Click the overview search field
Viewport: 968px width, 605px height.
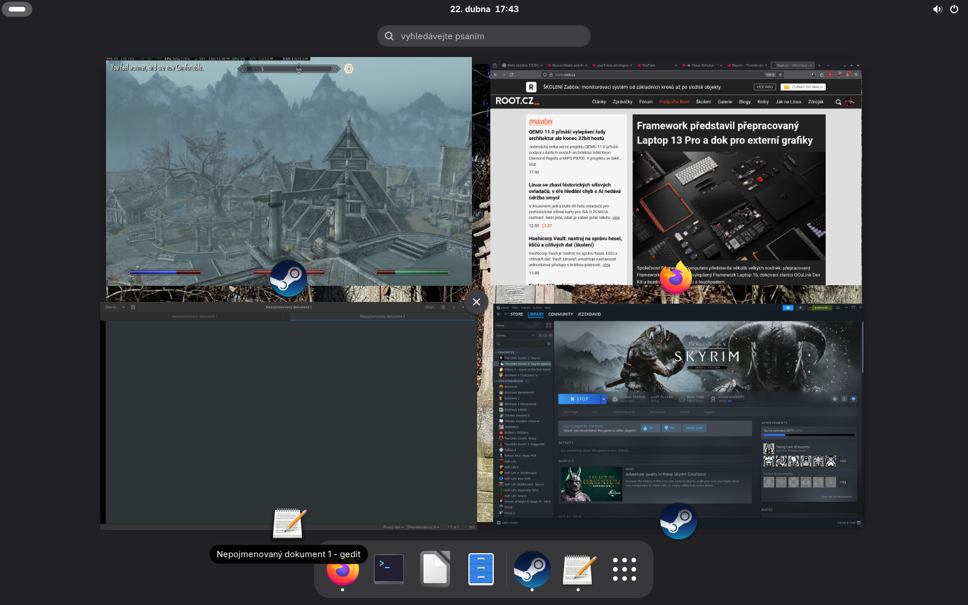pos(484,36)
